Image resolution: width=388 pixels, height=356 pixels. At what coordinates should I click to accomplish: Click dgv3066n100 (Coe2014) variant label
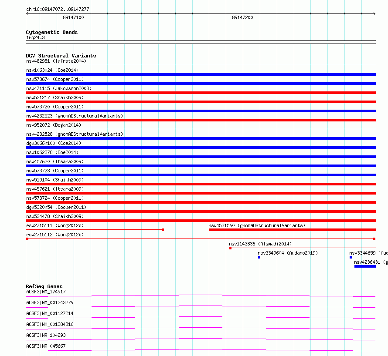(x=54, y=143)
